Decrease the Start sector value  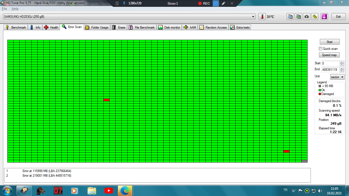[x=342, y=65]
